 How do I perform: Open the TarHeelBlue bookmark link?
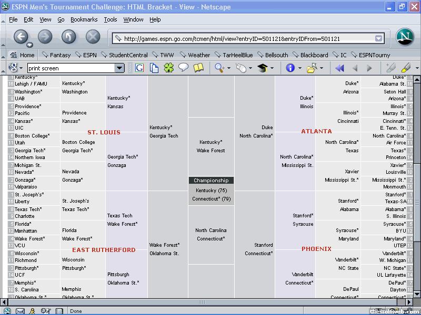coord(236,55)
